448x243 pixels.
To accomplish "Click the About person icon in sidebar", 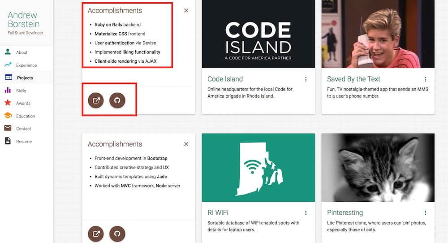I will click(8, 52).
